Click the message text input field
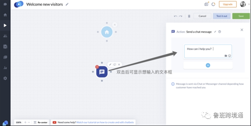The width and height of the screenshot is (251, 126). [208, 51]
